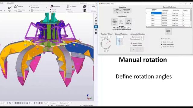Image resolution: width=193 pixels, height=108 pixels.
Task: Select Update when Finished redraw option
Action: pos(167,47)
